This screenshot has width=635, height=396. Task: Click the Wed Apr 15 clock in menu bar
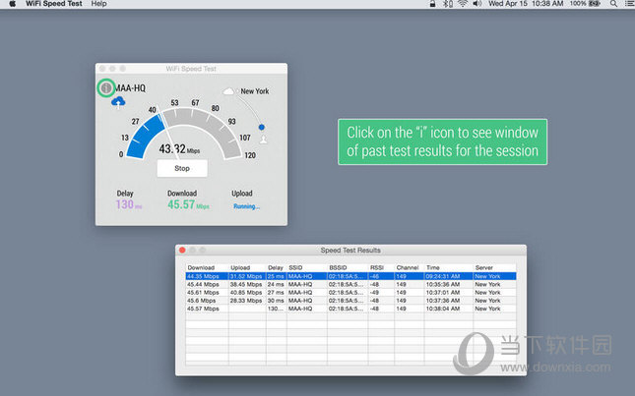[526, 4]
